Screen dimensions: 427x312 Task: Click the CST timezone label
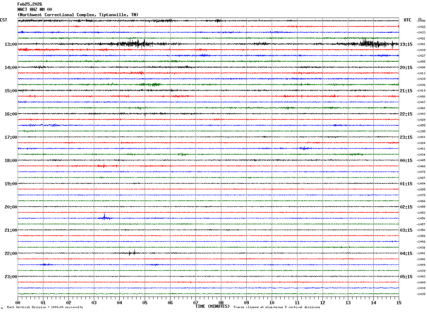tap(4, 20)
